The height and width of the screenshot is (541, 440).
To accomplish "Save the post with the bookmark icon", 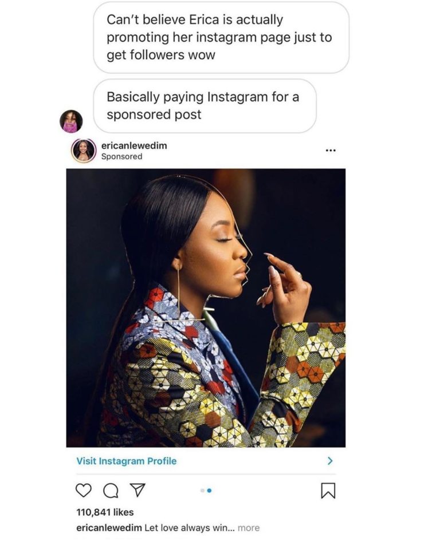I will pos(328,491).
